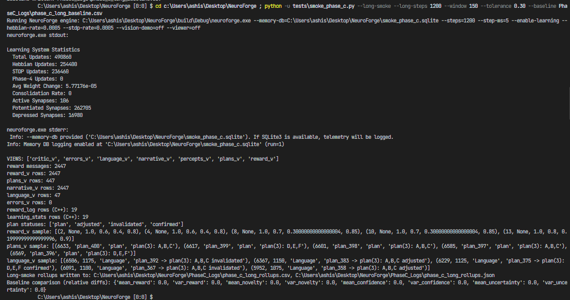Click the "--vision-demo=off" engine option
The height and width of the screenshot is (300, 570).
139,28
